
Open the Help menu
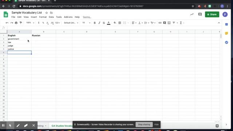point(77,17)
